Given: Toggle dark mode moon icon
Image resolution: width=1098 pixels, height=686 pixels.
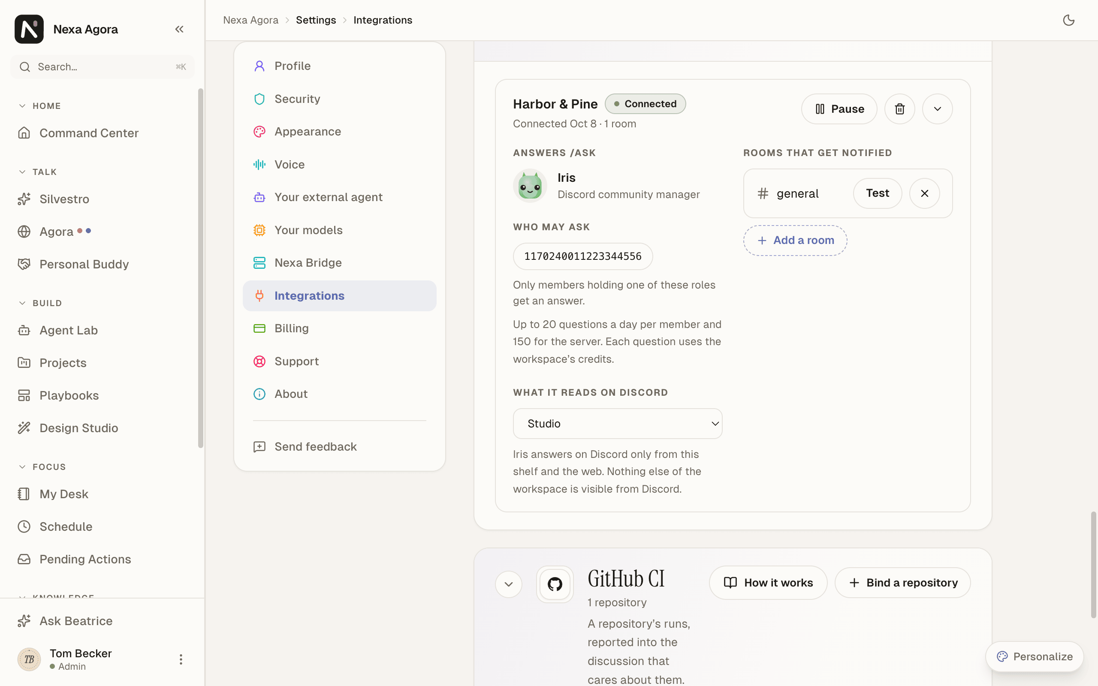Looking at the screenshot, I should pos(1068,20).
